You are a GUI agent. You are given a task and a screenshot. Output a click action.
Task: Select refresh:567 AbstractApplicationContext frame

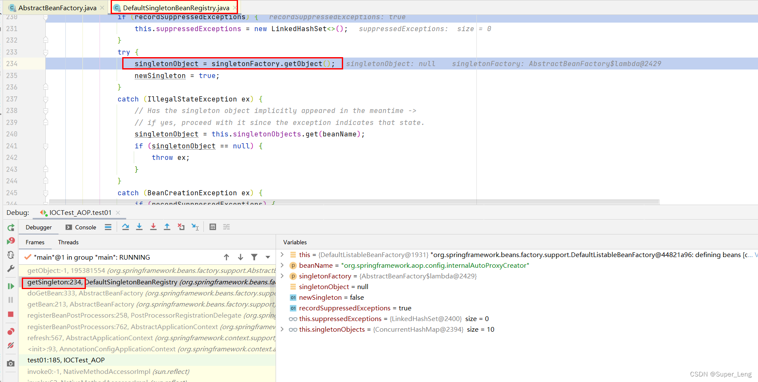point(147,338)
